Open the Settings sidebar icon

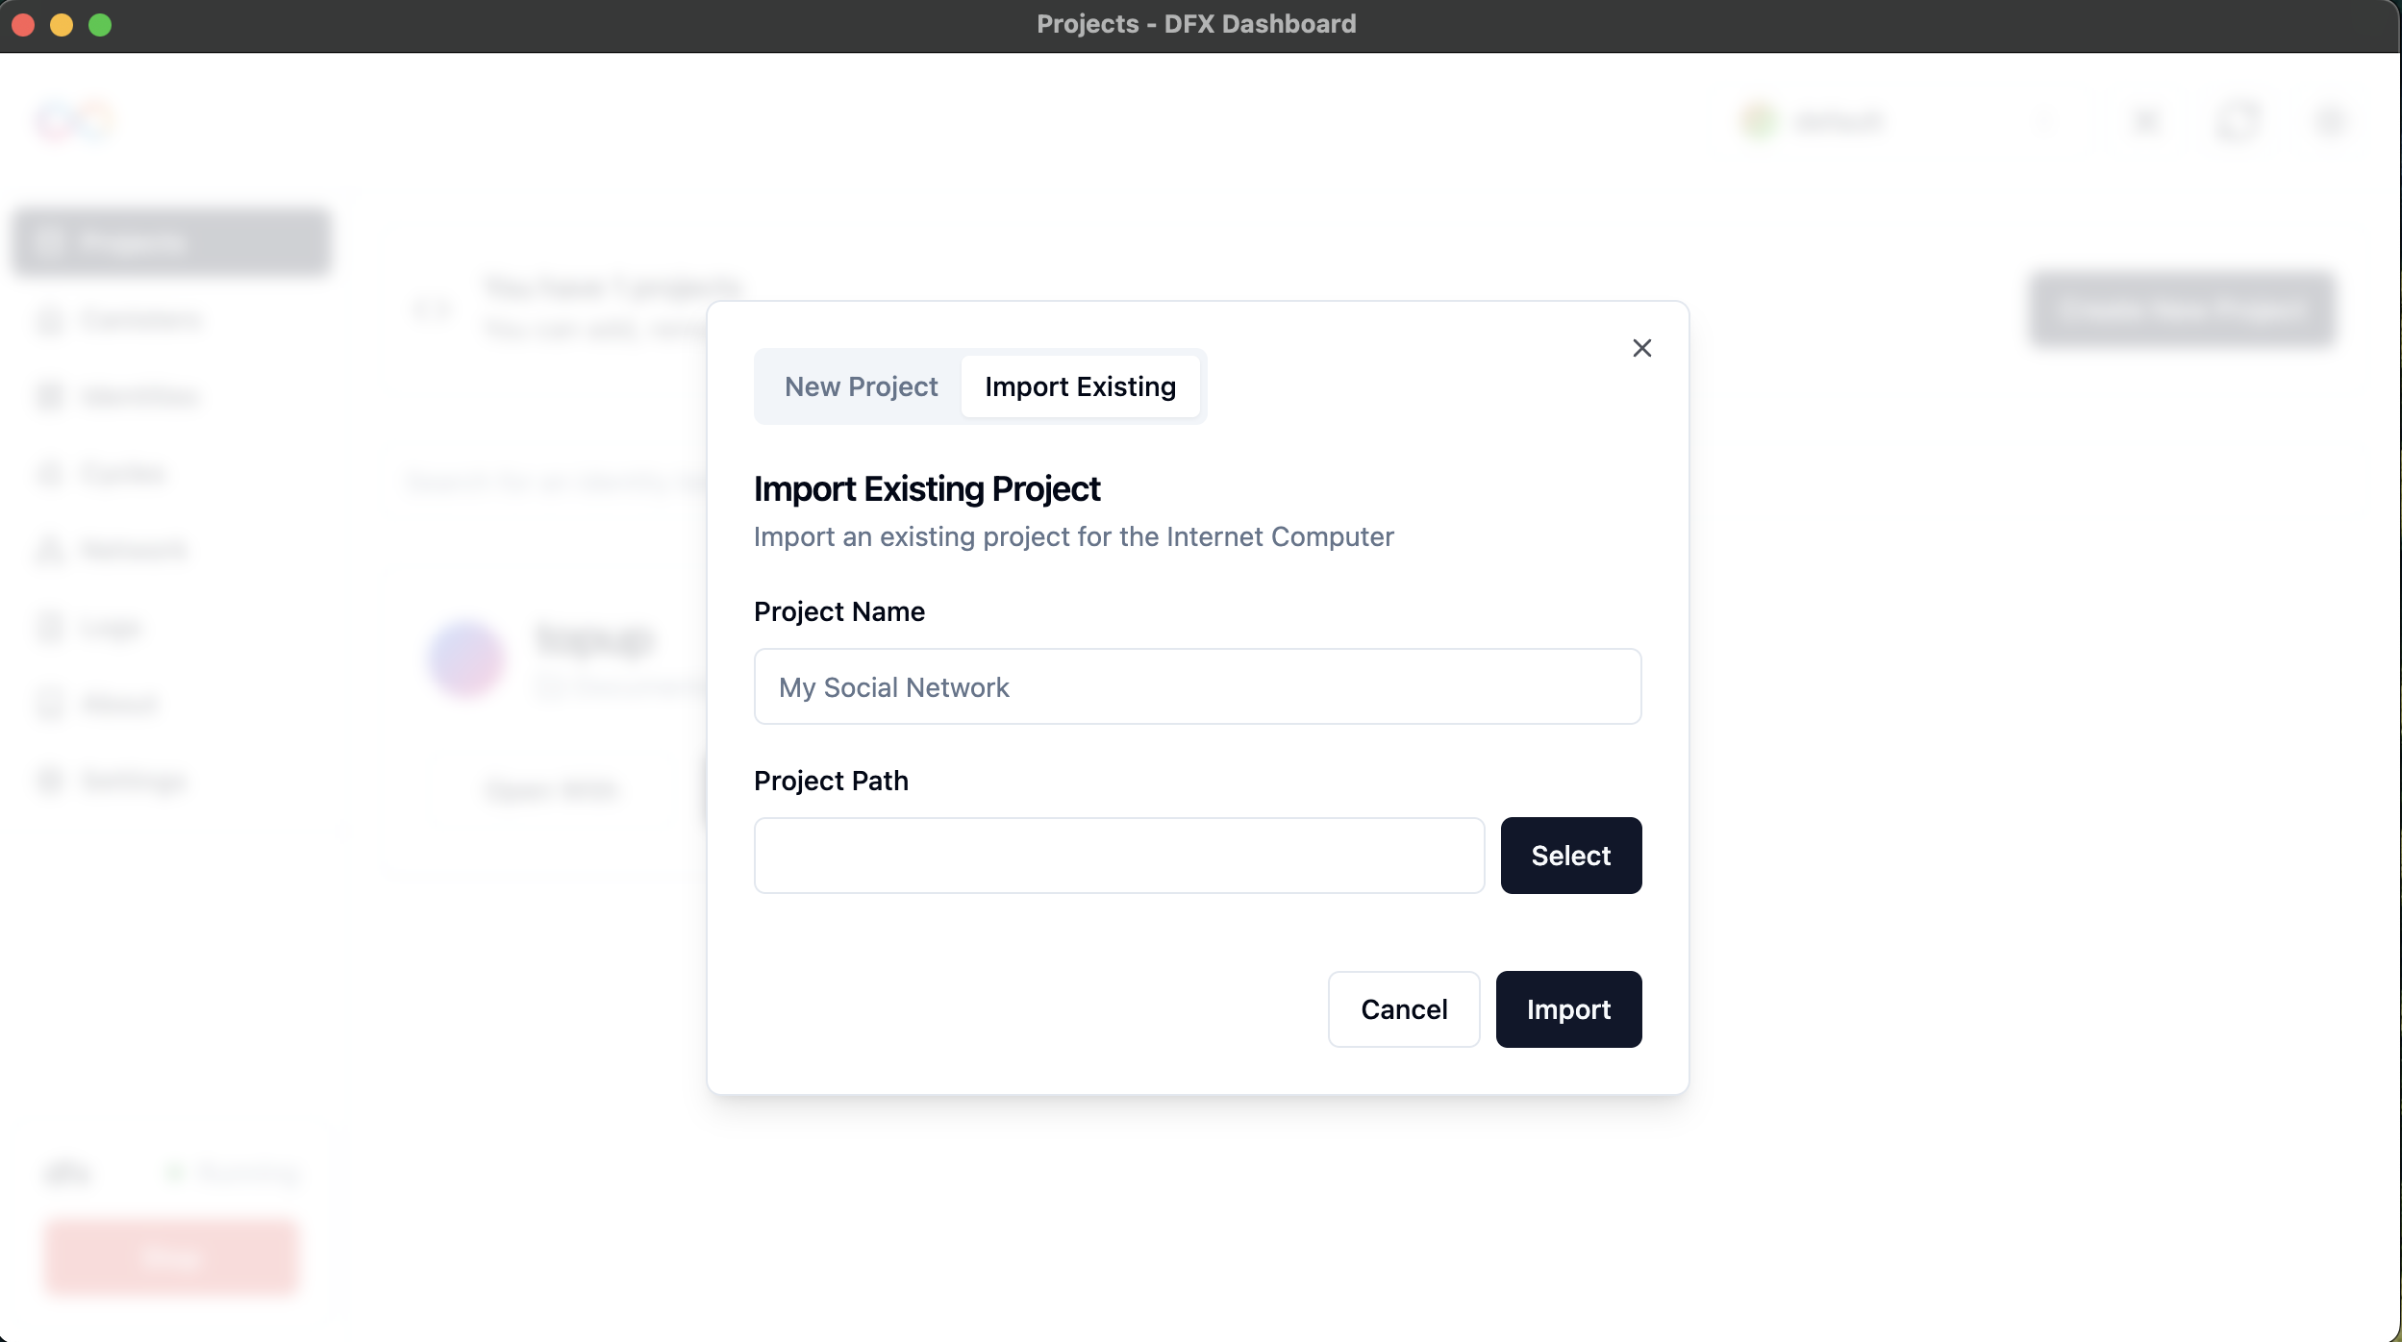(x=49, y=780)
